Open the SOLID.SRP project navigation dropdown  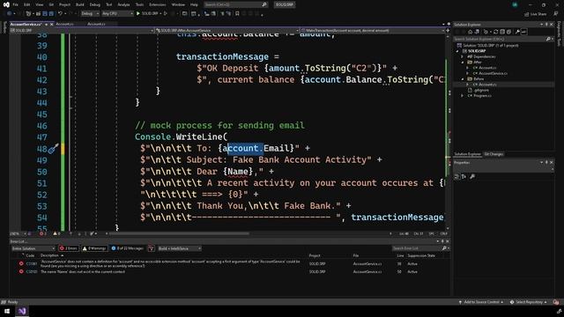(x=82, y=31)
